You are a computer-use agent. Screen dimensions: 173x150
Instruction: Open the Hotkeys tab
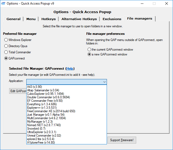49,19
